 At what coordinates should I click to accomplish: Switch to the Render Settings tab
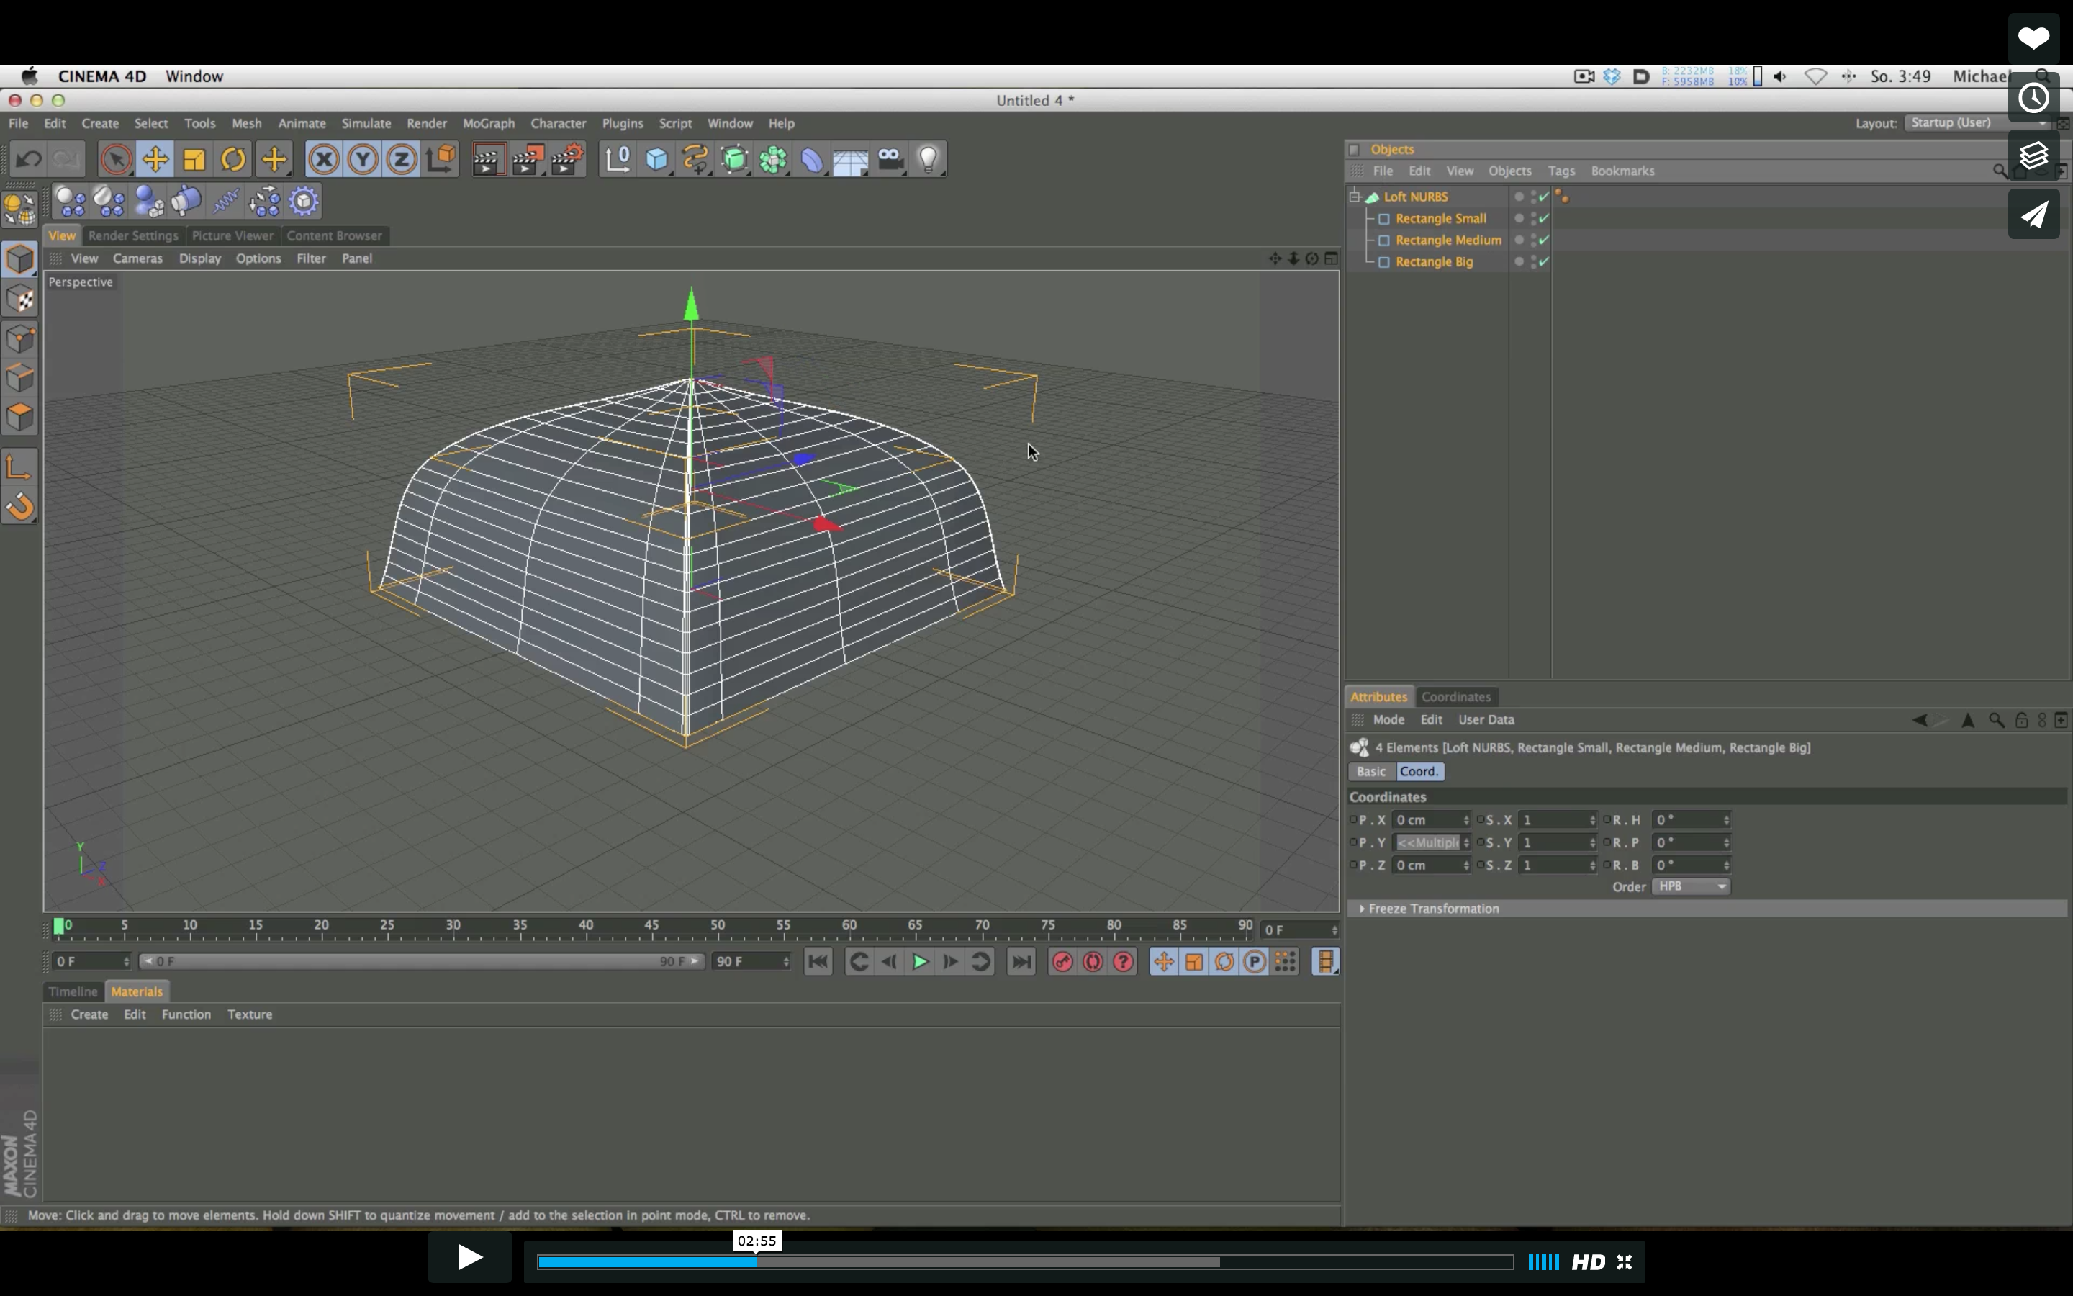coord(132,235)
